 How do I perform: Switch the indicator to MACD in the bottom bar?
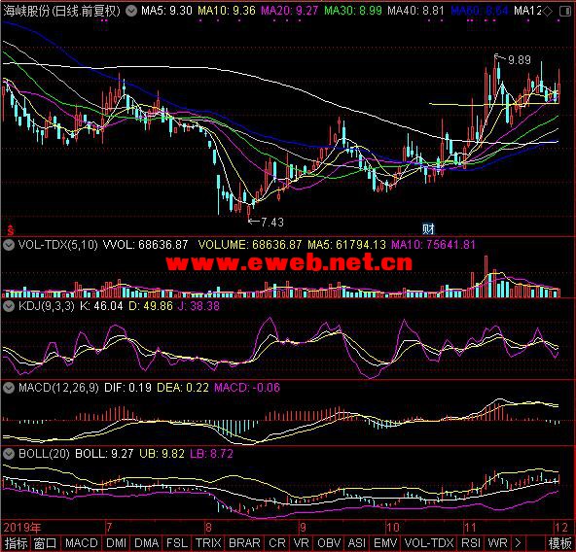click(x=82, y=543)
